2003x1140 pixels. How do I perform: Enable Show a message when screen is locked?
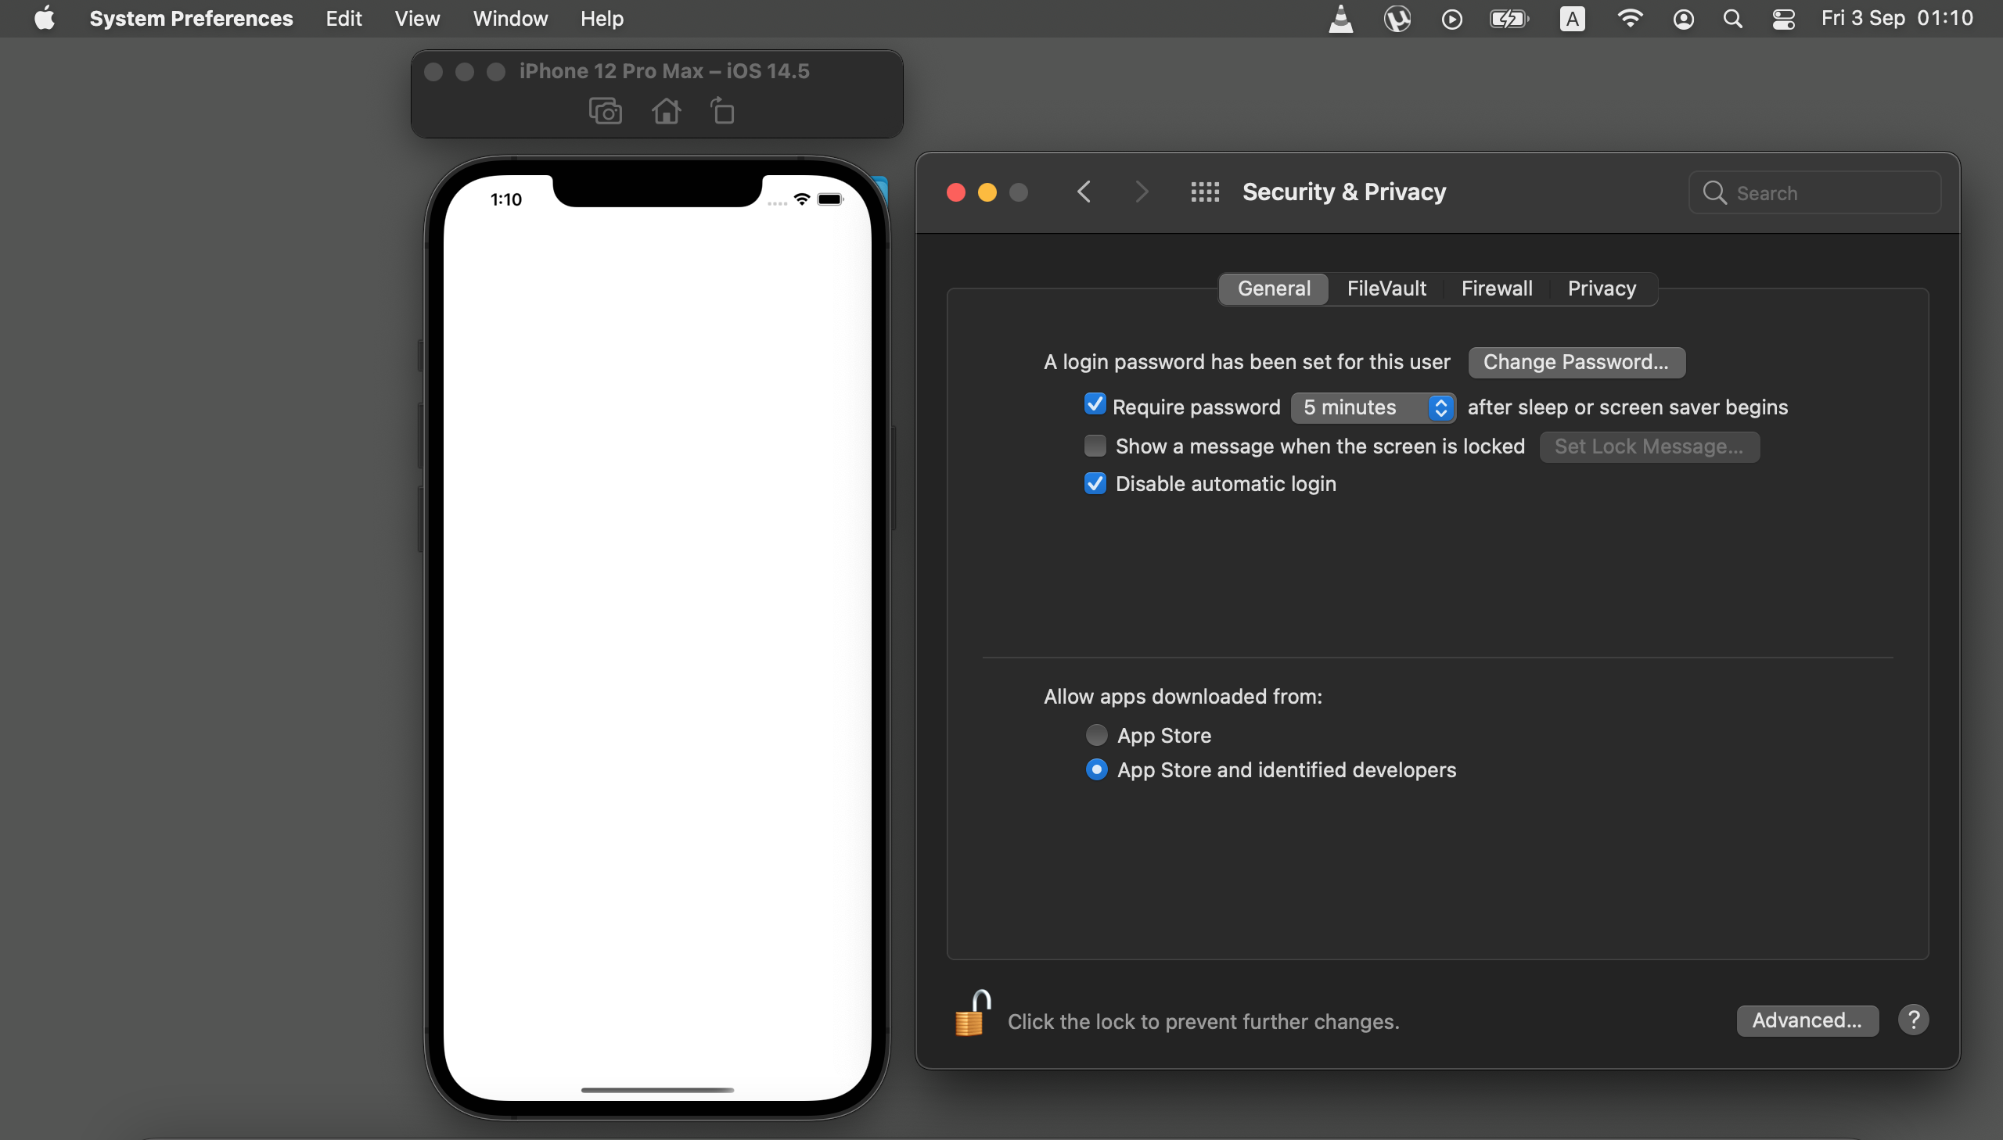tap(1095, 445)
